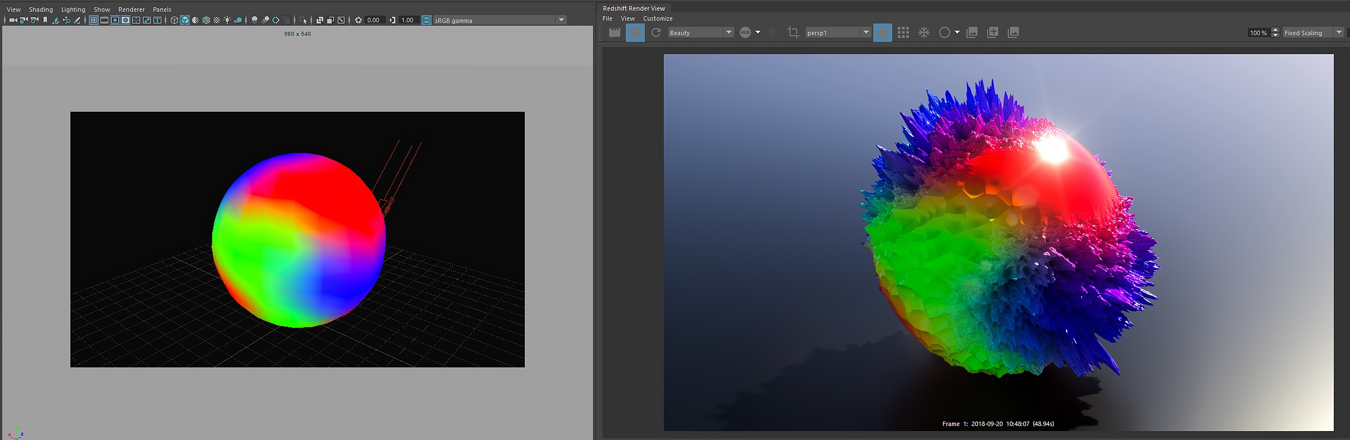Open File menu in Redshift Render View
This screenshot has width=1350, height=440.
(x=607, y=18)
